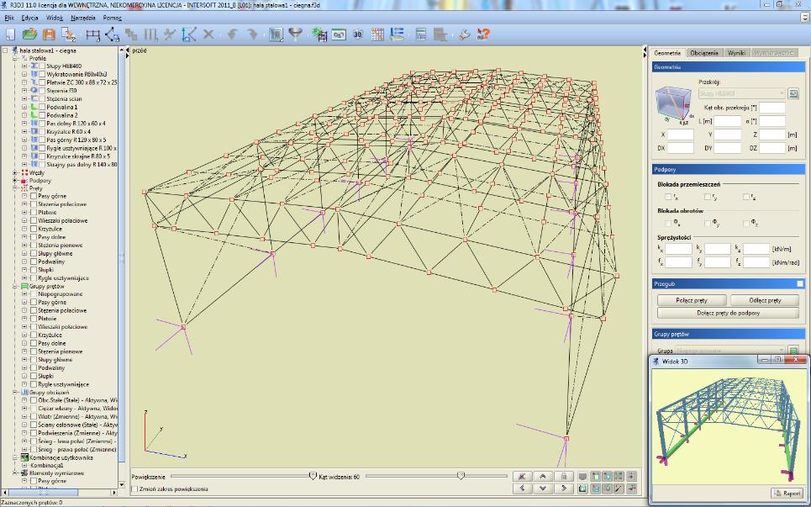This screenshot has width=811, height=507.
Task: Save the project with the floppy icon
Action: coord(49,34)
